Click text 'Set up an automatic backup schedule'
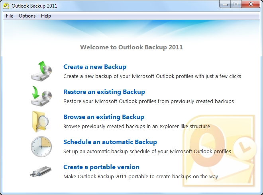Image resolution: width=263 pixels, height=195 pixels. click(107, 152)
